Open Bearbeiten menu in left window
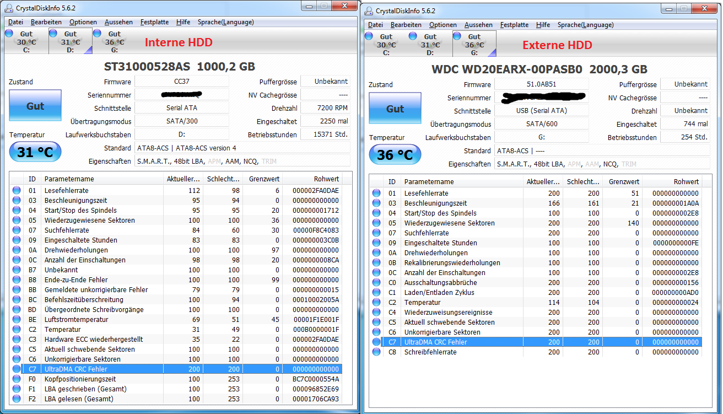Image resolution: width=723 pixels, height=414 pixels. (x=46, y=22)
